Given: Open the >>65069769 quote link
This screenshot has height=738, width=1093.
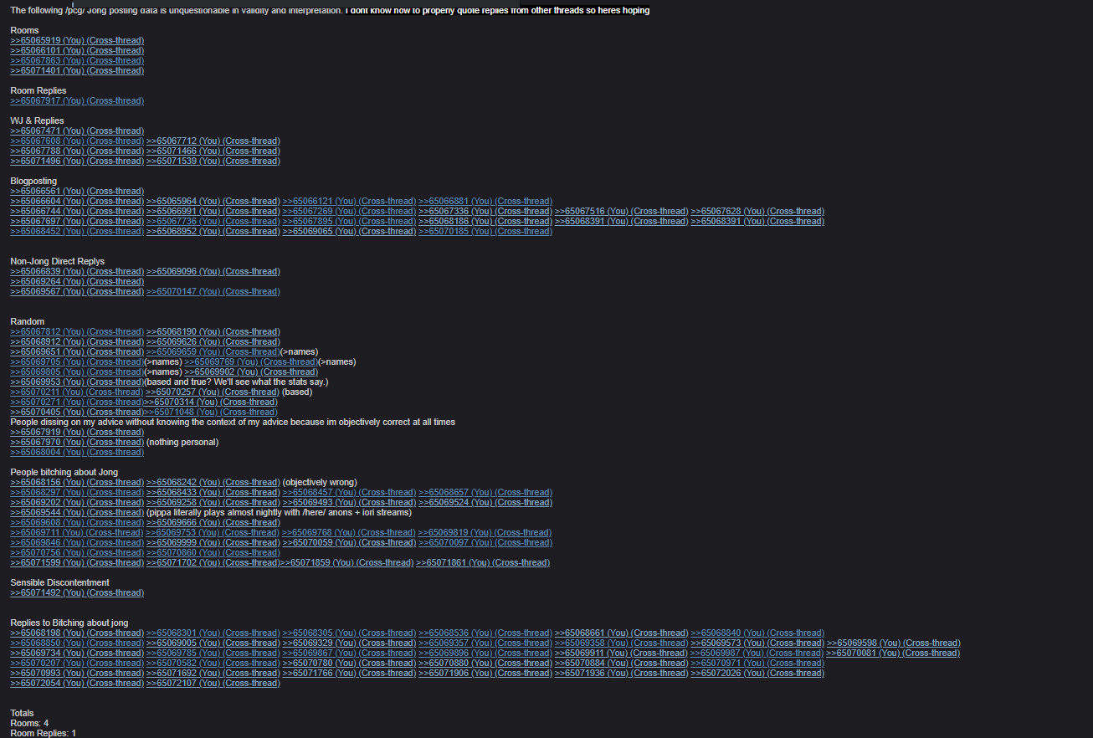Looking at the screenshot, I should pos(251,361).
